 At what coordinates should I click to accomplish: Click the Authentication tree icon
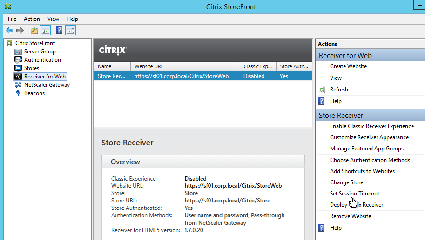(x=18, y=60)
